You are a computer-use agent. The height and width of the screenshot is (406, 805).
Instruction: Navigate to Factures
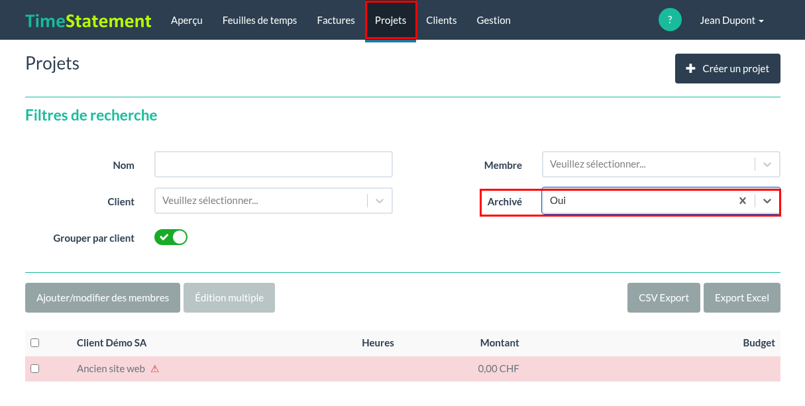(336, 21)
